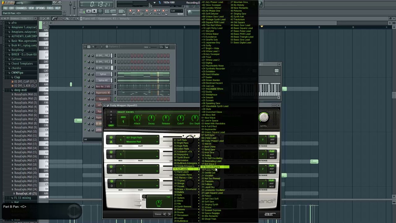Click the tempo display field
The width and height of the screenshot is (396, 223).
coord(110,11)
